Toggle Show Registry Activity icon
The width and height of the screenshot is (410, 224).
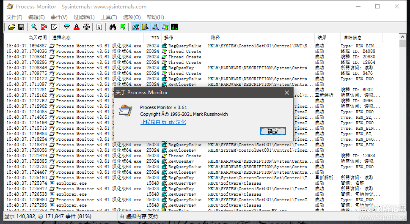(x=135, y=27)
